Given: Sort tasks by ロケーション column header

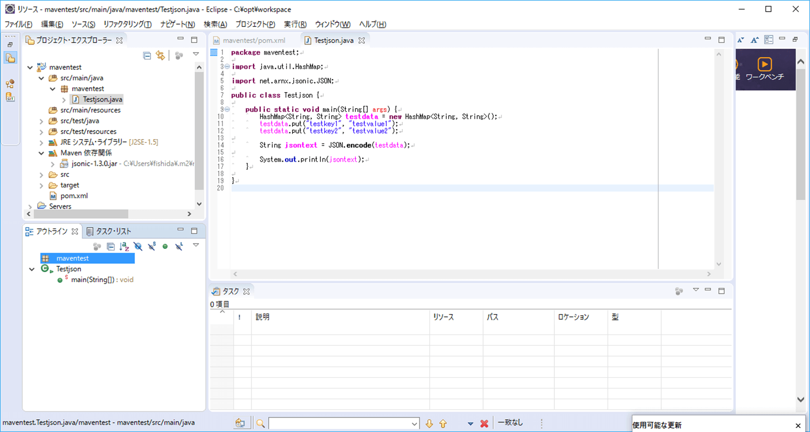Looking at the screenshot, I should [580, 317].
